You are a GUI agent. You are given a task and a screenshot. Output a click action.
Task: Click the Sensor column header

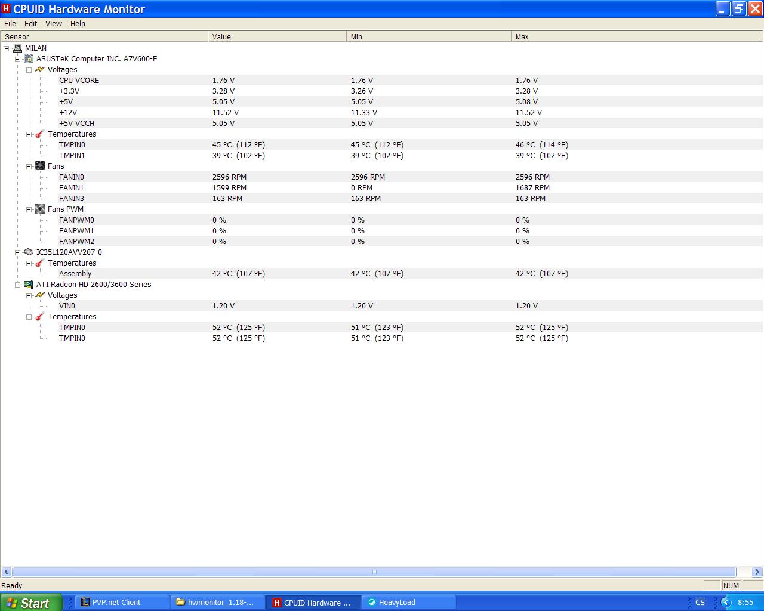[x=104, y=36]
